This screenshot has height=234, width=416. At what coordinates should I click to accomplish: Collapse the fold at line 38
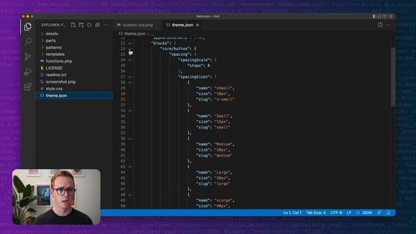coord(130,138)
